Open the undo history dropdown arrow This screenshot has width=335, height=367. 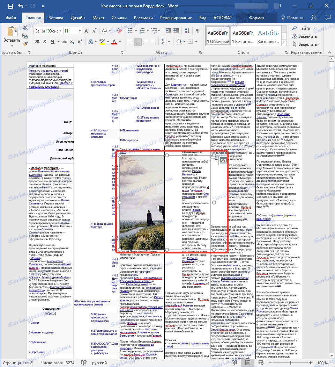point(26,6)
